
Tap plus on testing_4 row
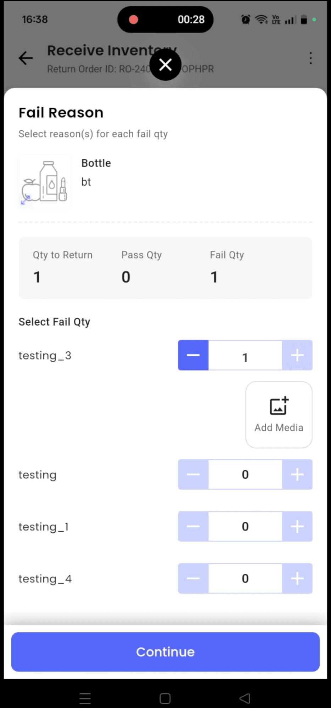point(297,578)
